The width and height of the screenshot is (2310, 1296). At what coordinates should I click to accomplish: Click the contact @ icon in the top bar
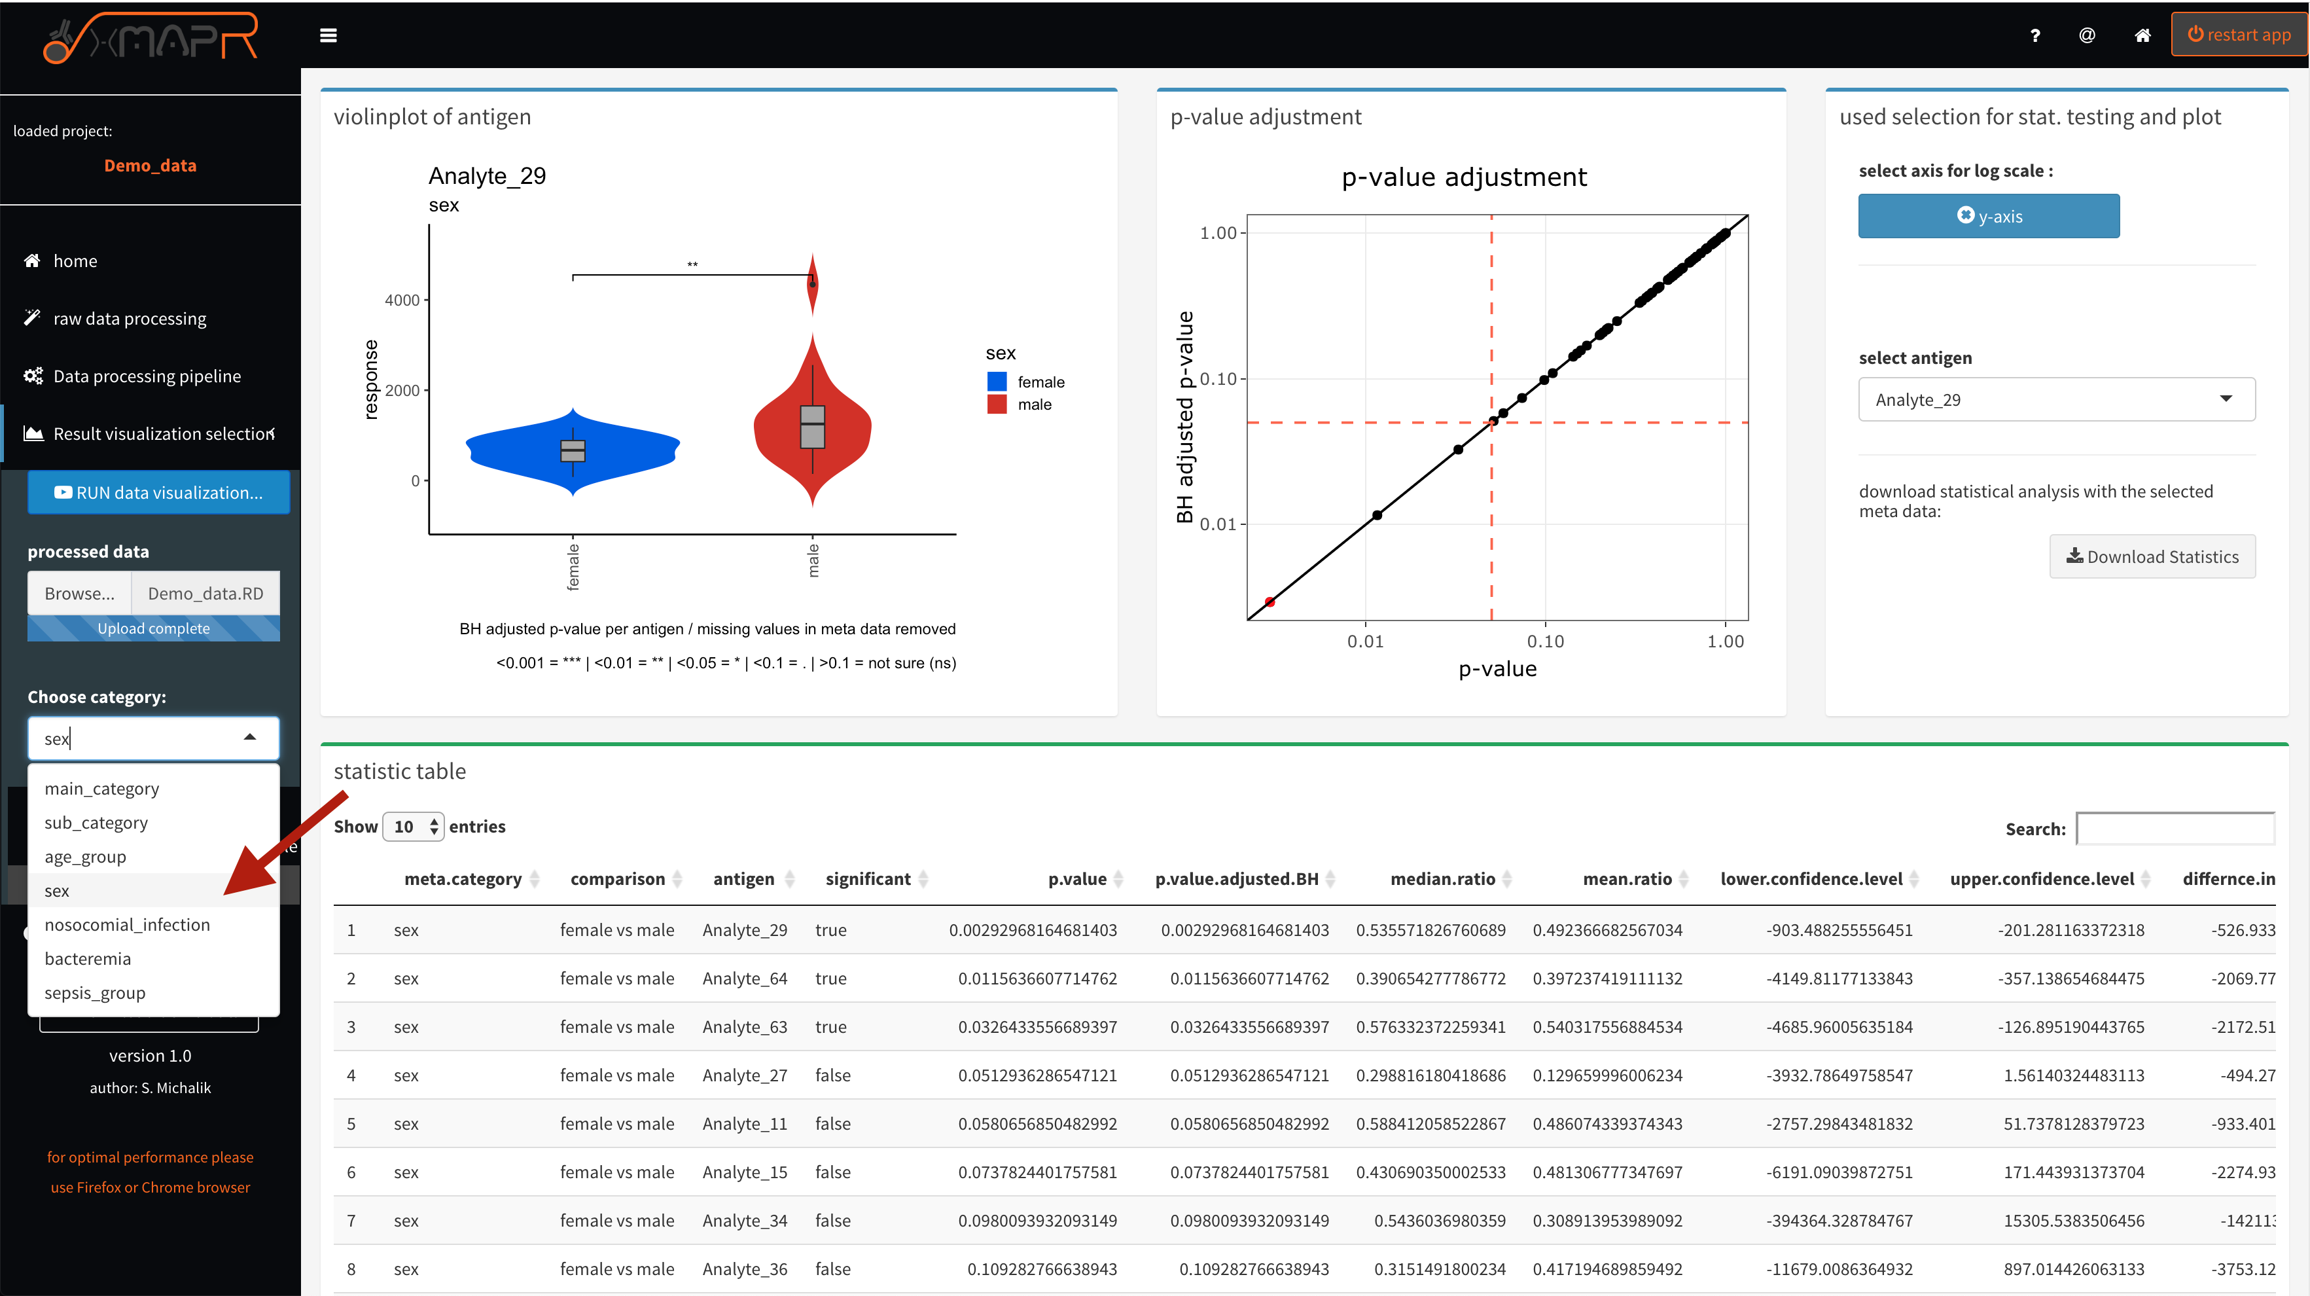point(2087,35)
